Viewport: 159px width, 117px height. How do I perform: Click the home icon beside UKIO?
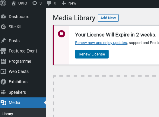[14, 3]
